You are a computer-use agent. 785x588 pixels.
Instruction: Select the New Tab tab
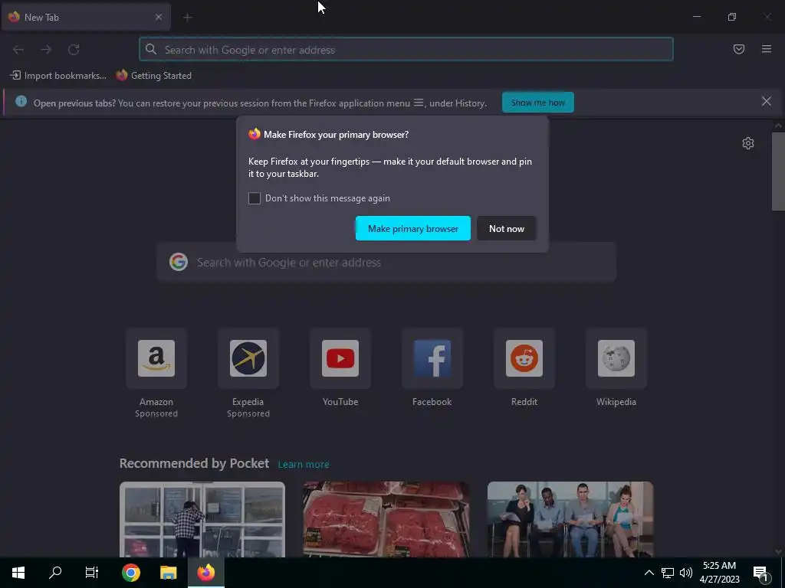tap(86, 17)
